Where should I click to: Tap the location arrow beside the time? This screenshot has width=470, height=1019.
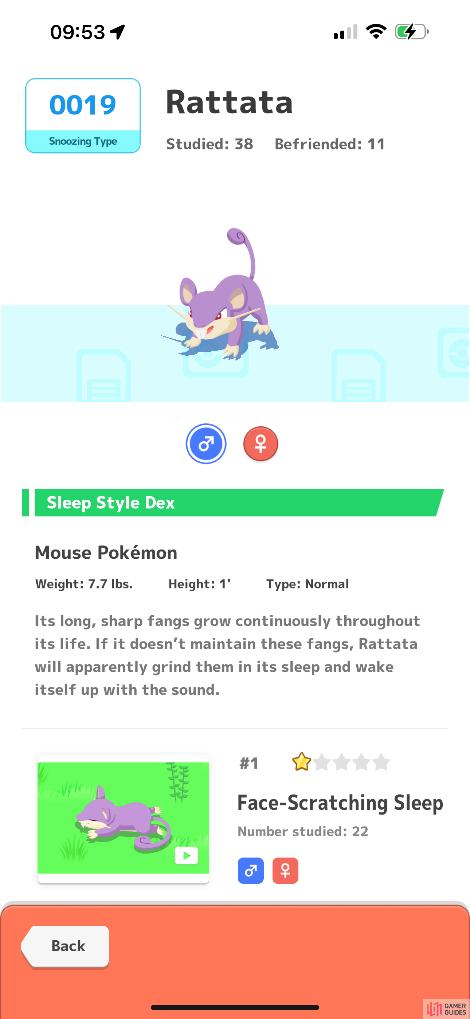(x=117, y=32)
